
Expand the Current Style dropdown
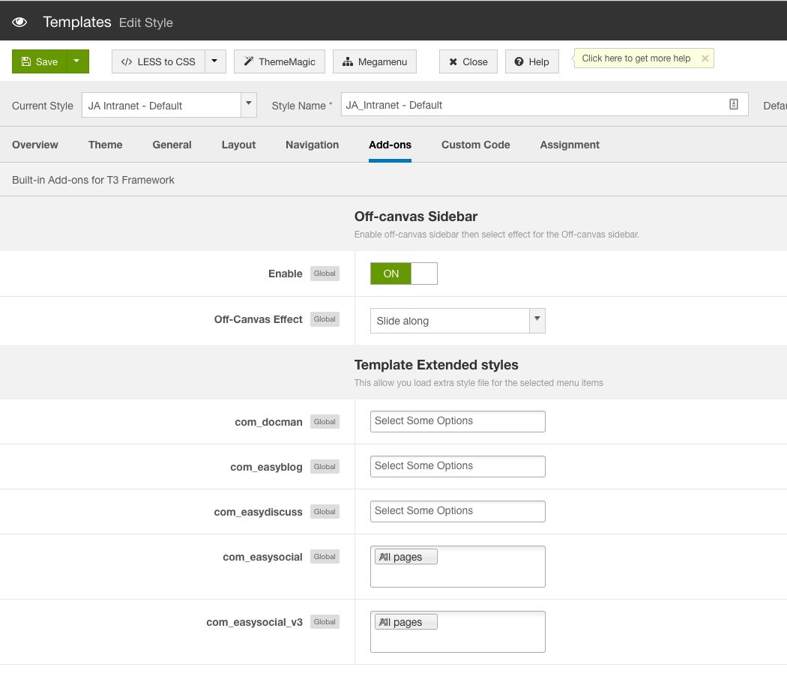pyautogui.click(x=249, y=105)
